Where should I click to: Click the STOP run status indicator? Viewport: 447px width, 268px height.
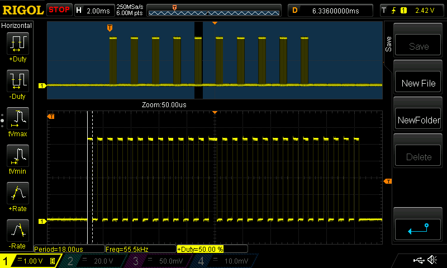(x=59, y=9)
